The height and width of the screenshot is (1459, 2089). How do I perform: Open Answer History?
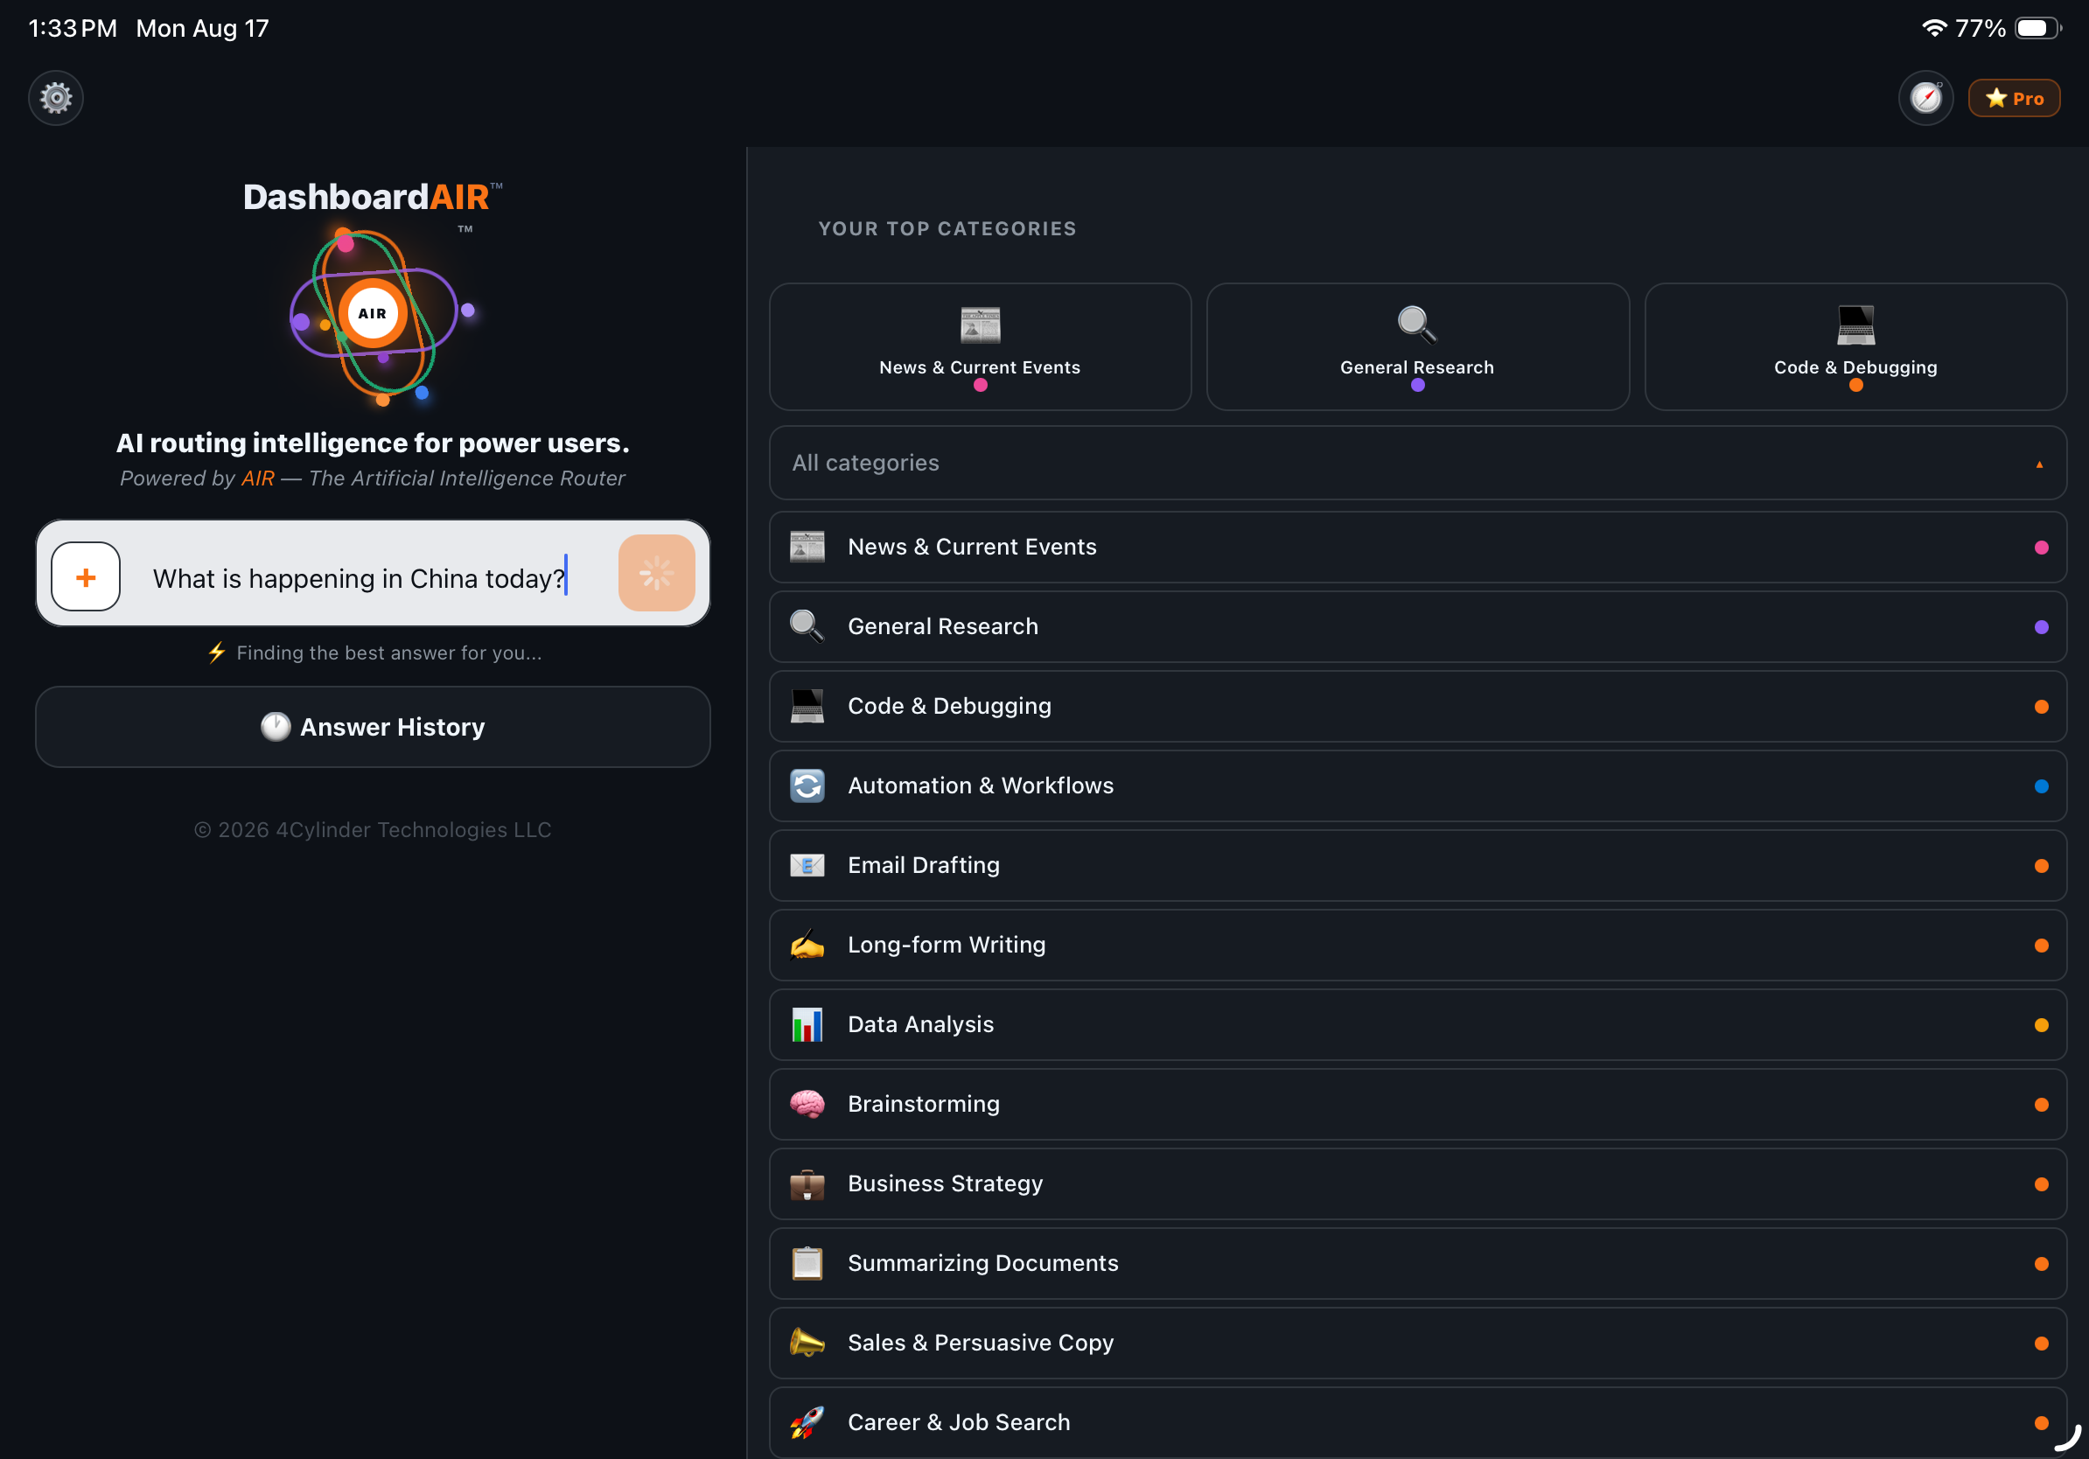(x=373, y=727)
